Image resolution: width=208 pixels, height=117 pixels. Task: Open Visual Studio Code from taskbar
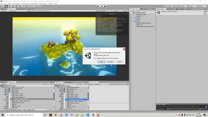88,115
